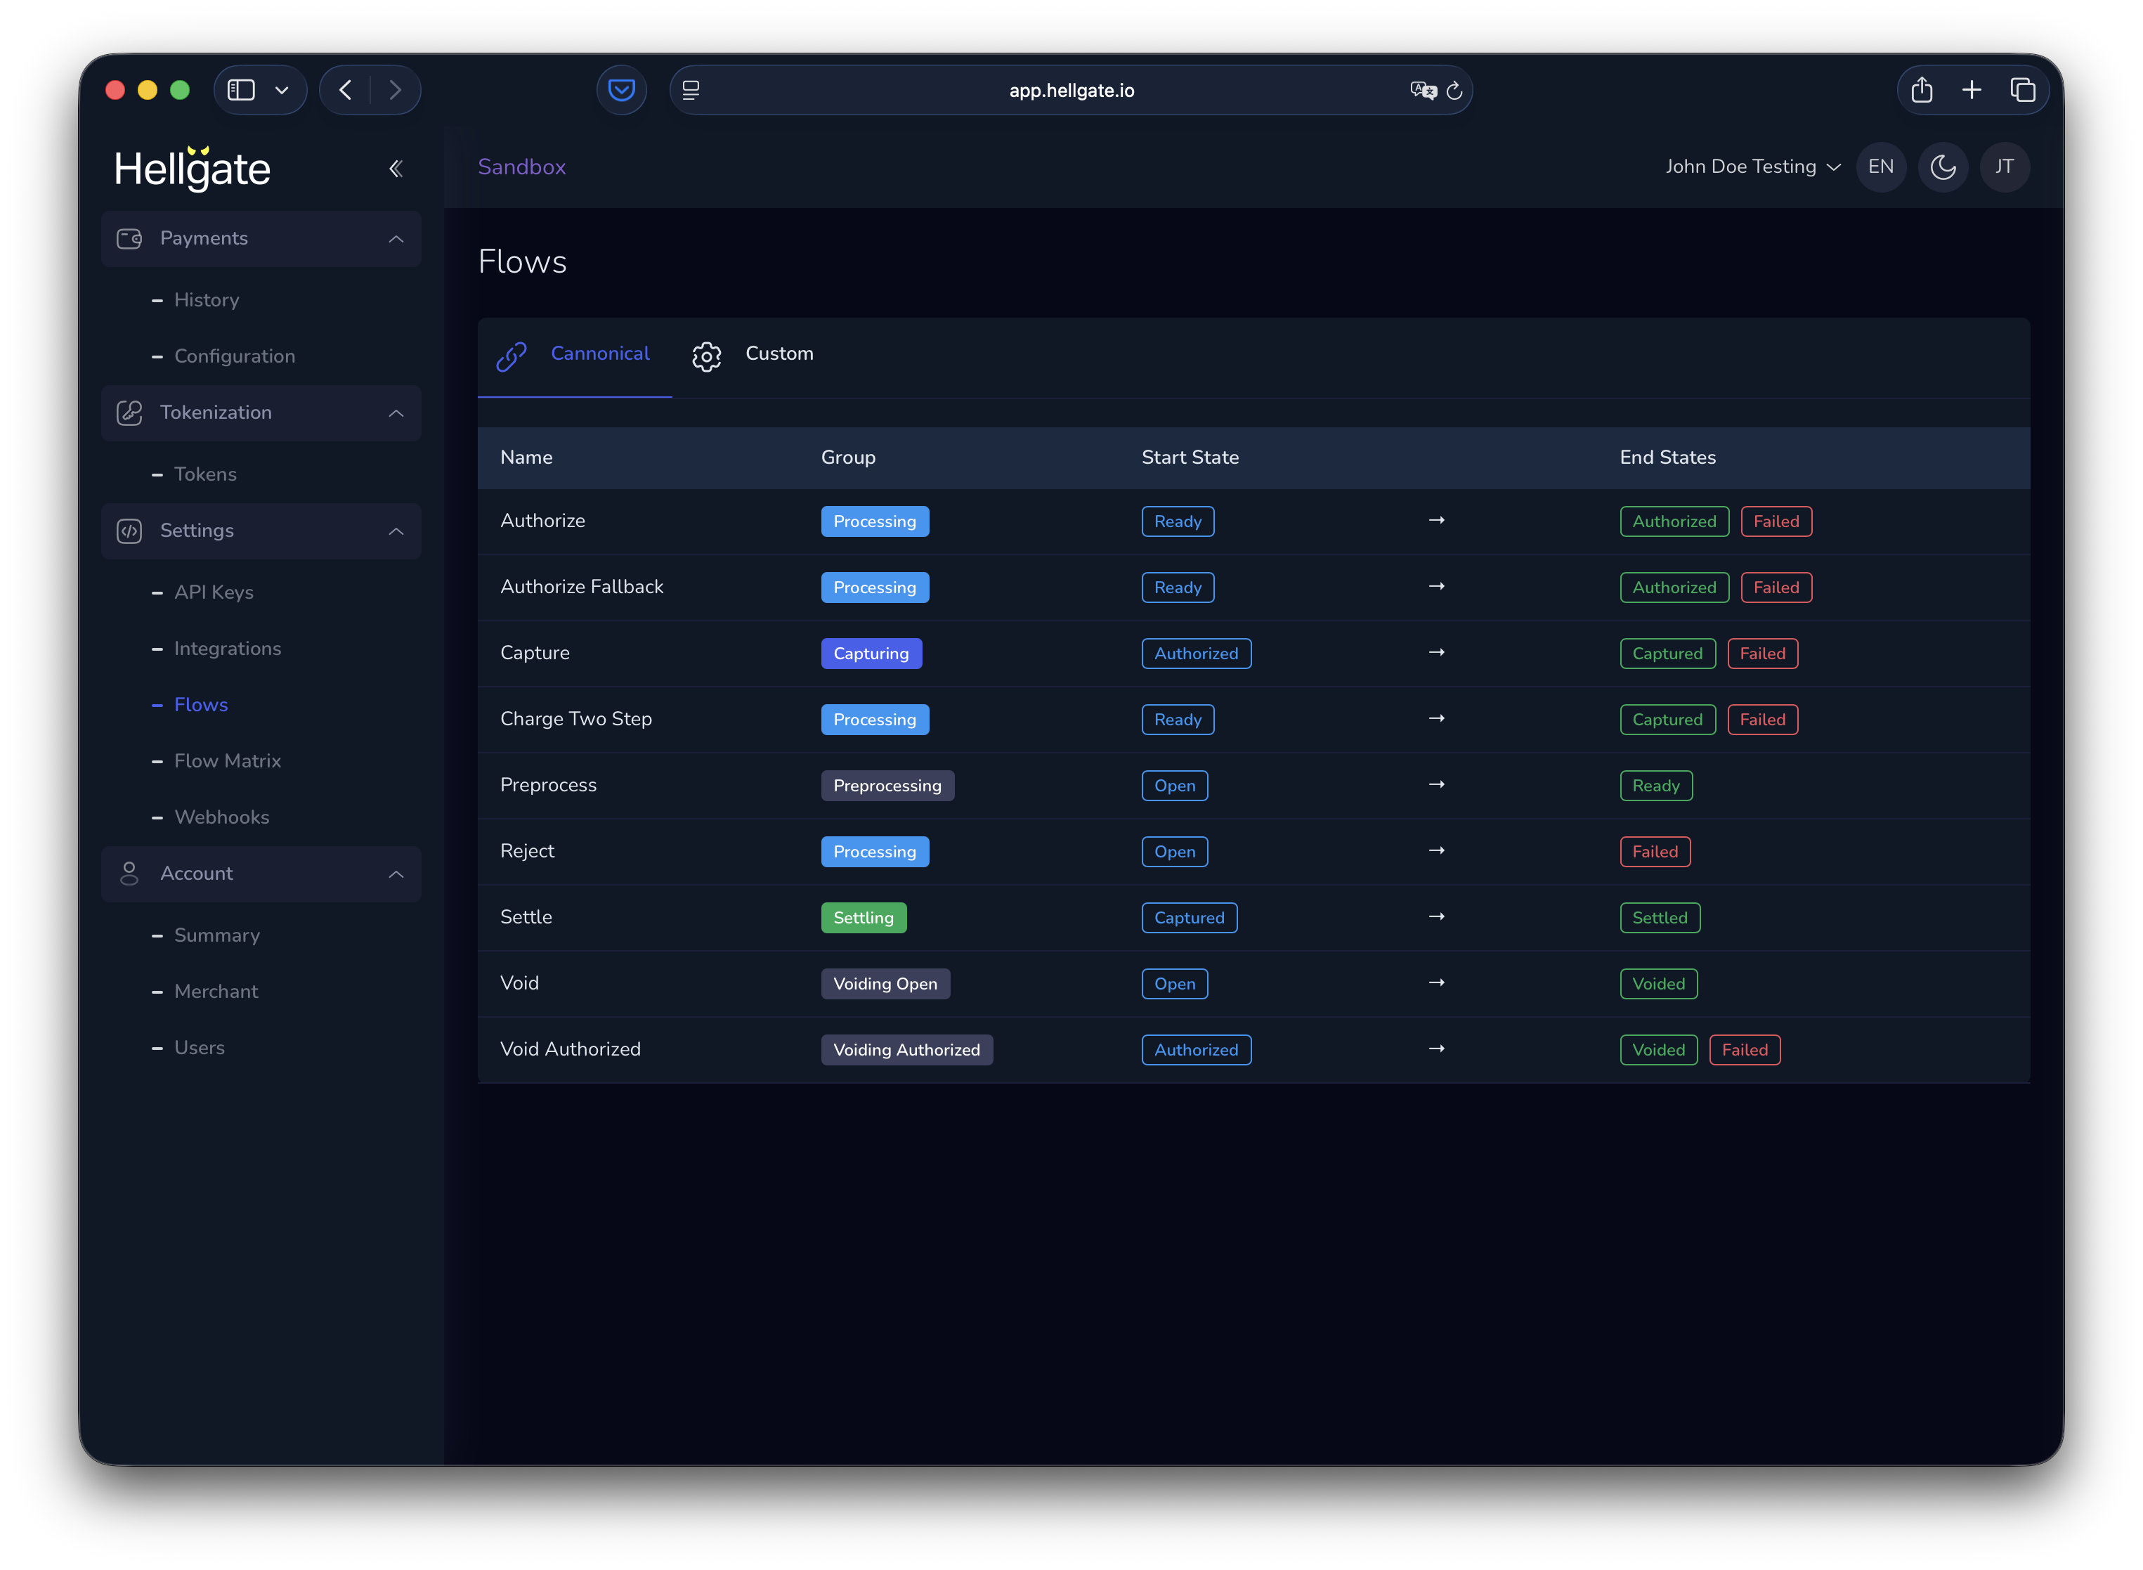Open the John Doe Testing account dropdown
The width and height of the screenshot is (2143, 1570).
point(1752,167)
